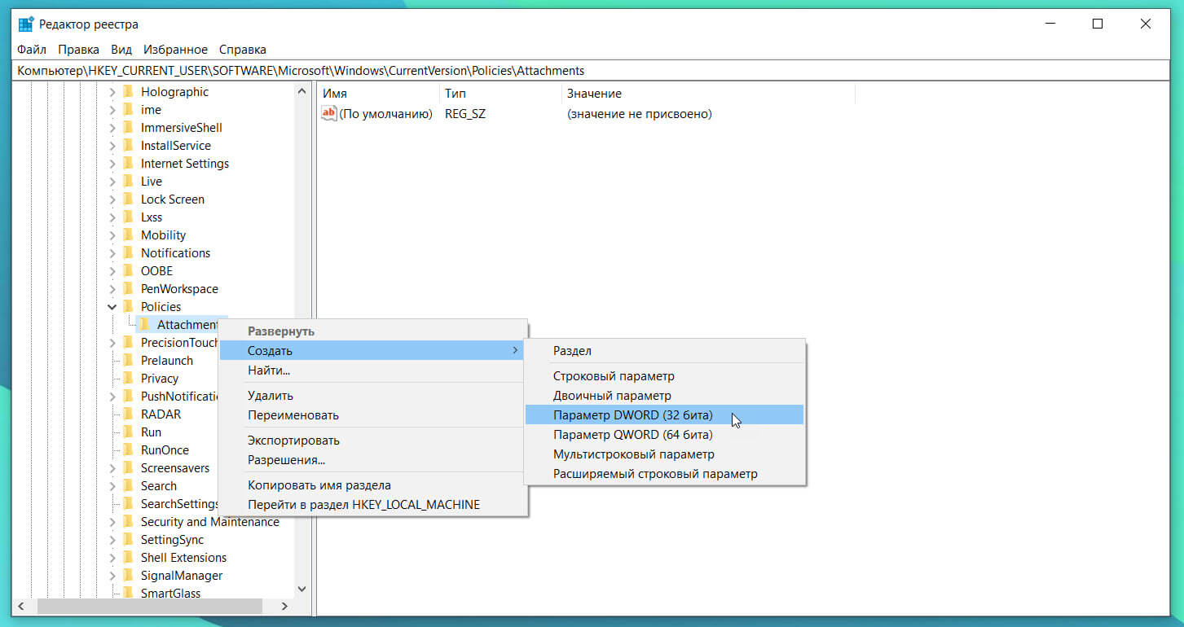The image size is (1184, 627).
Task: Click the Security and Maintenance folder icon
Action: click(x=128, y=521)
